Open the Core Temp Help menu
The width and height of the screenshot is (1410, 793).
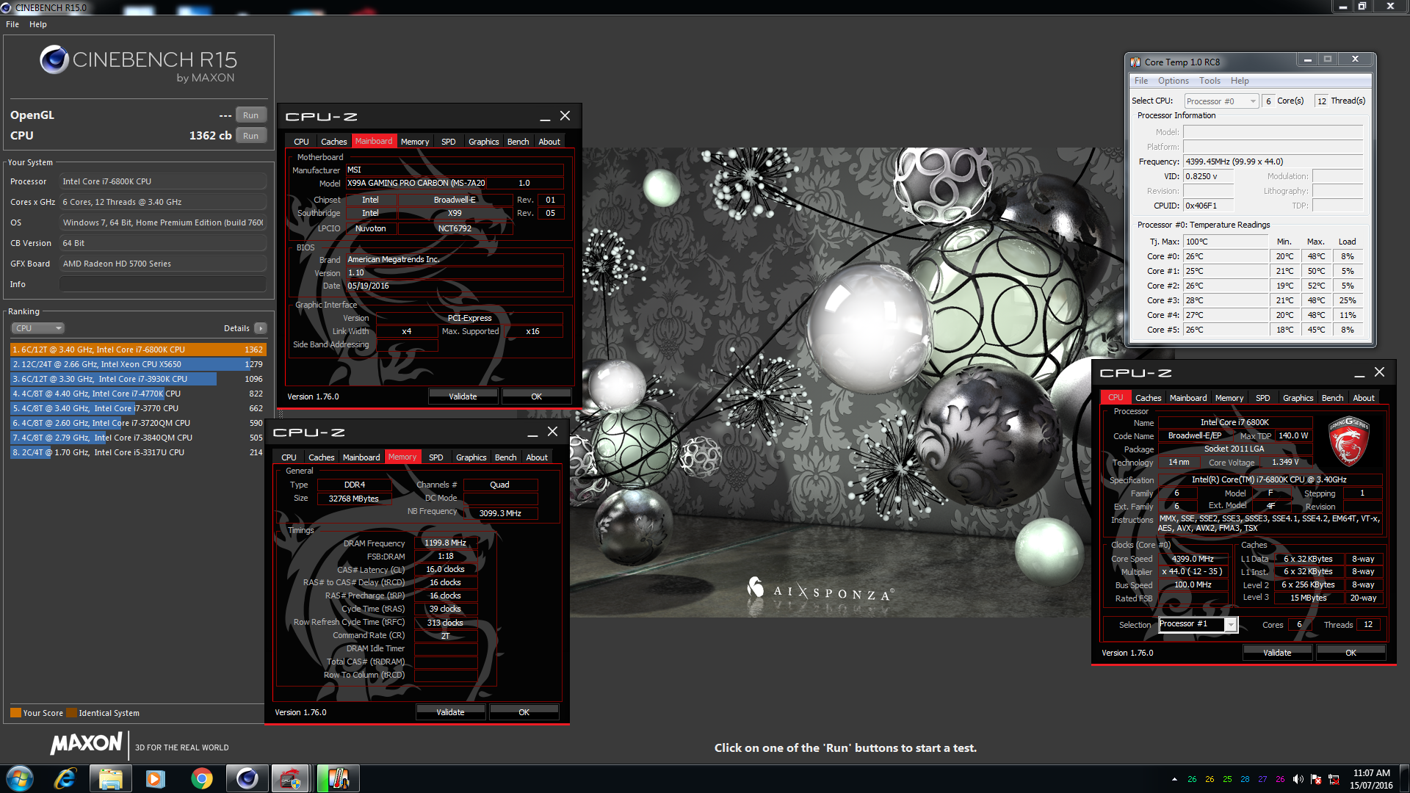[x=1240, y=81]
